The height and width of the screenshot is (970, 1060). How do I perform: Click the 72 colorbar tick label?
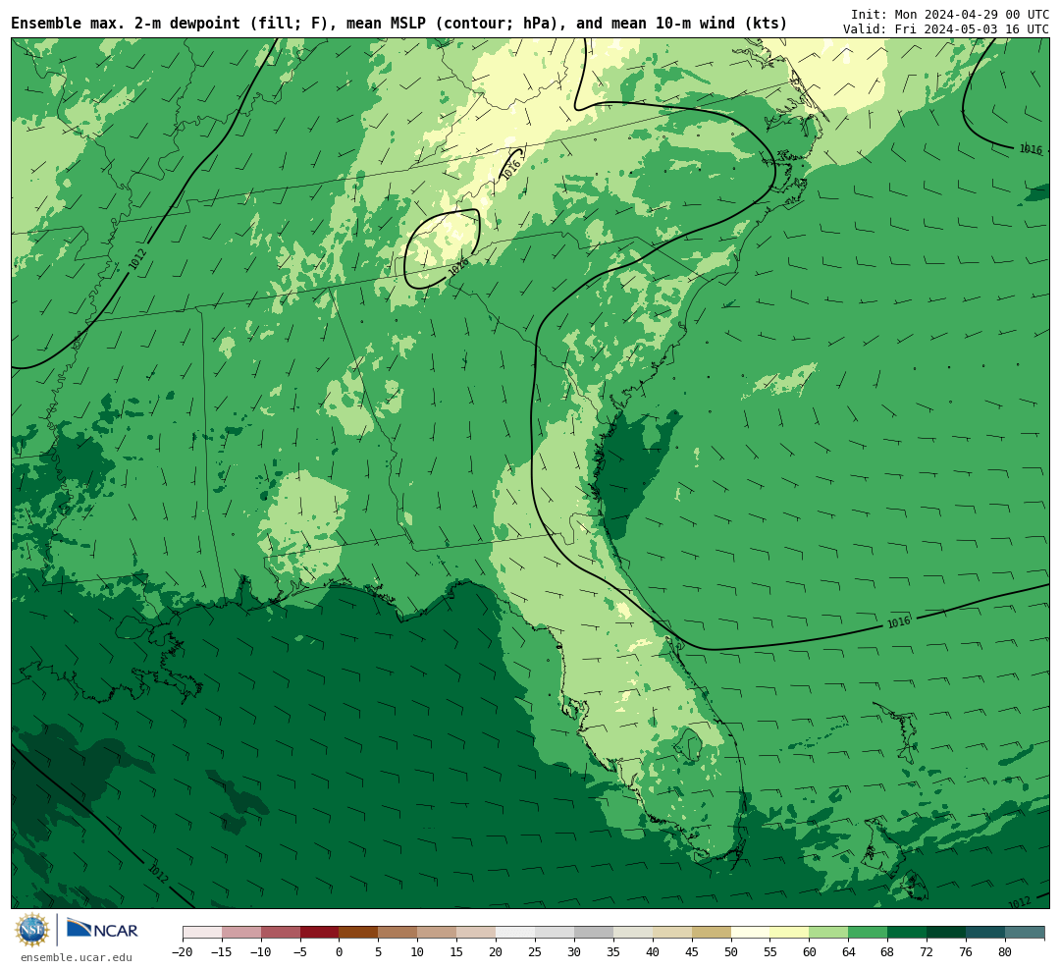(927, 952)
